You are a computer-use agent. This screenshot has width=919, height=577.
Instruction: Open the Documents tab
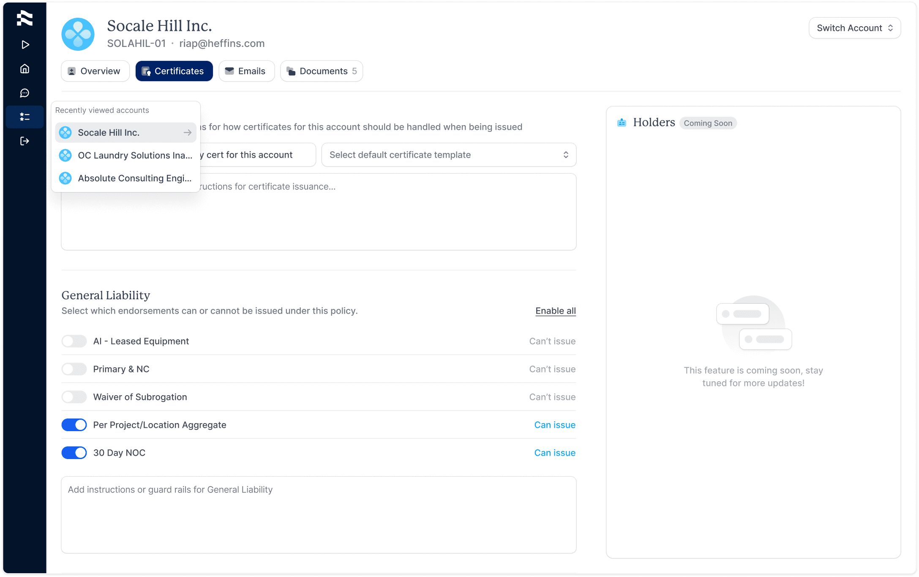321,71
